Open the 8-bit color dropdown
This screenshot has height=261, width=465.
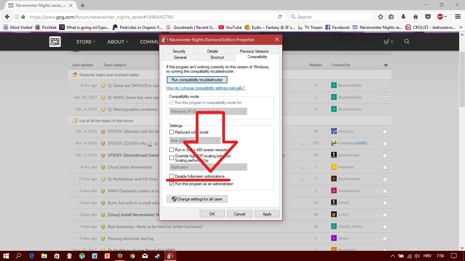point(195,140)
